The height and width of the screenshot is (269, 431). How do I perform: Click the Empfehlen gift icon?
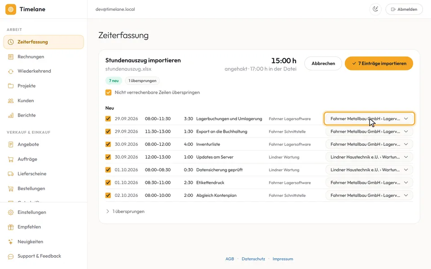click(11, 227)
